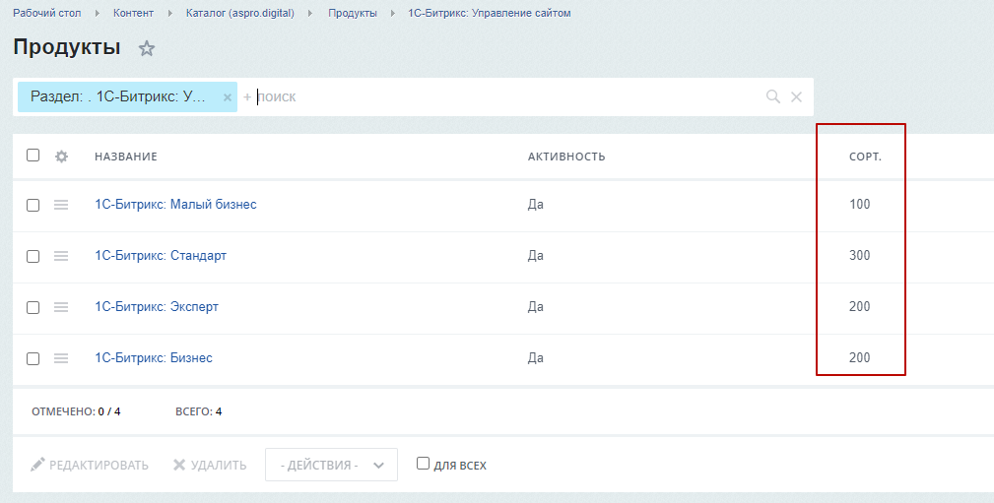The image size is (994, 503).
Task: Click the Всего: 4 counter
Action: tap(198, 411)
